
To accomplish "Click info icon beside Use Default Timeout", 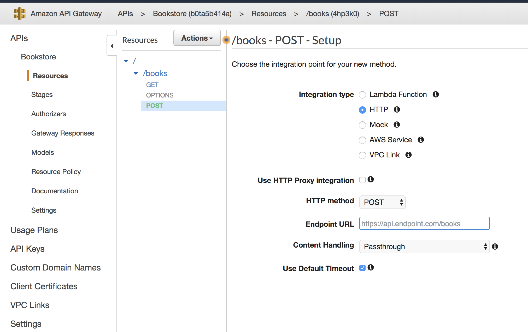I will [x=371, y=267].
